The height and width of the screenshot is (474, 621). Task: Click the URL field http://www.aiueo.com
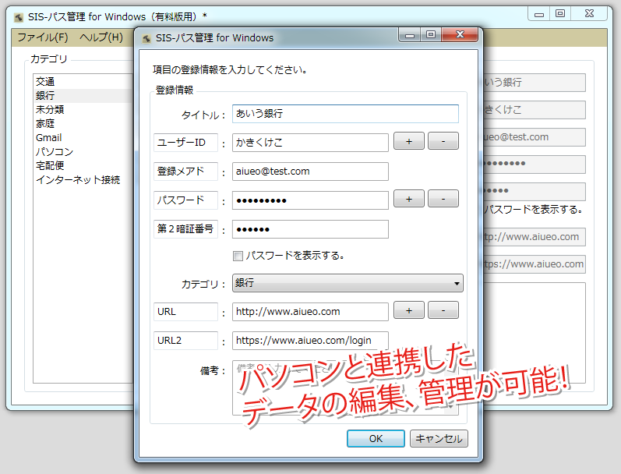[x=310, y=312]
